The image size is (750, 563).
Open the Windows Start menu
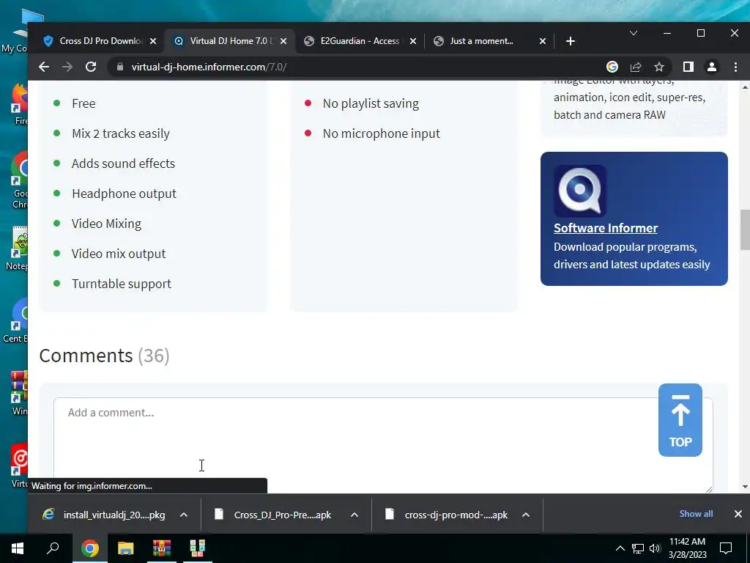[18, 548]
